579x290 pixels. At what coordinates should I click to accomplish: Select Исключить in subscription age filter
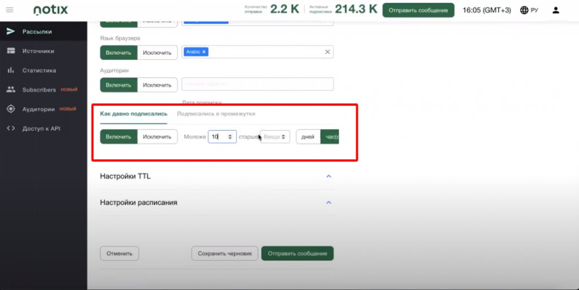[x=157, y=137]
